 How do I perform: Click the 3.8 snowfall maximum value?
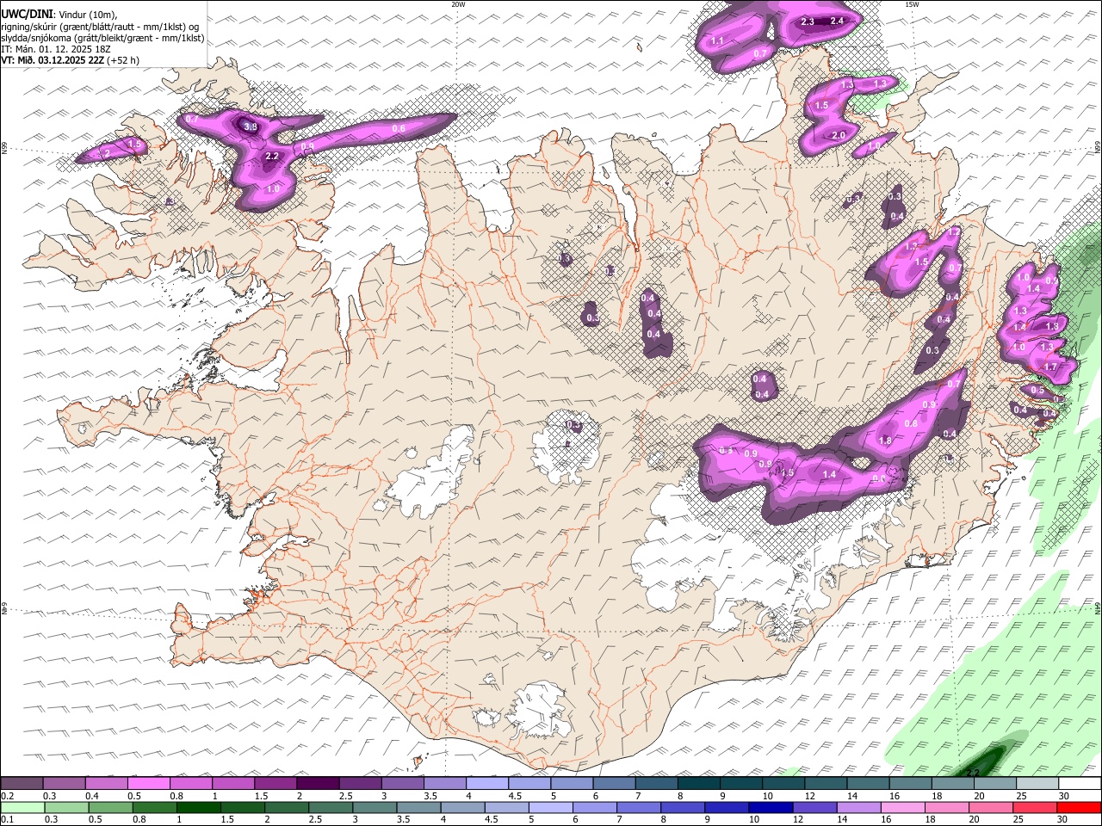[251, 127]
